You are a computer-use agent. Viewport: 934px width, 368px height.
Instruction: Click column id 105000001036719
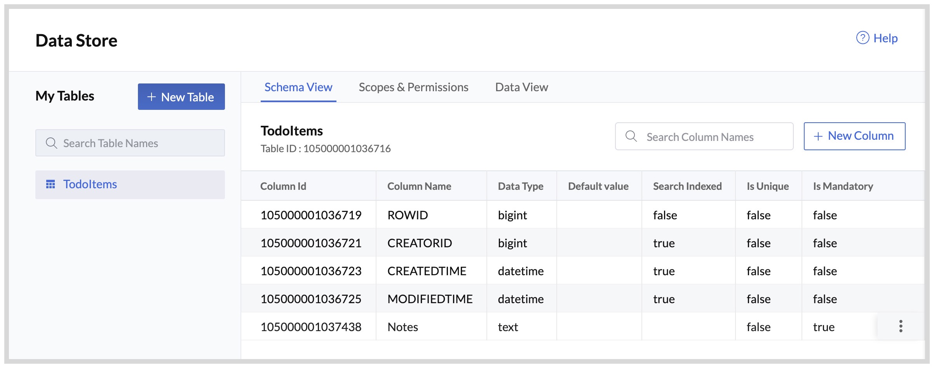(x=311, y=215)
